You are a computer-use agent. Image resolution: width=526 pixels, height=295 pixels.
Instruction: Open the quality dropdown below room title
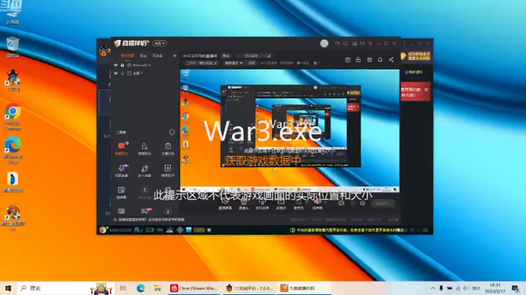point(233,63)
